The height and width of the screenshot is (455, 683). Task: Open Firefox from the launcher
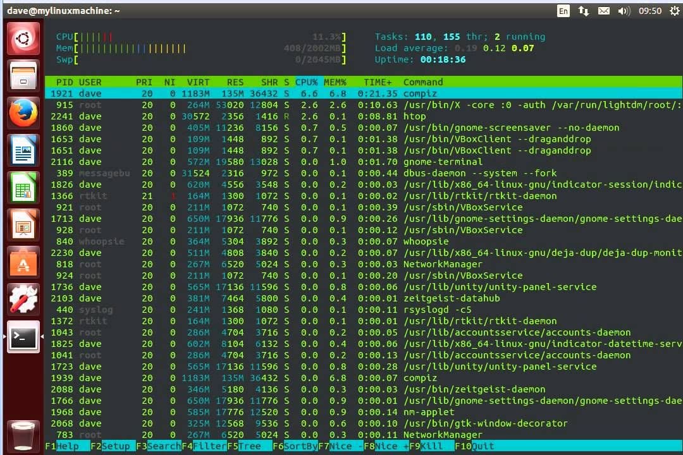24,114
